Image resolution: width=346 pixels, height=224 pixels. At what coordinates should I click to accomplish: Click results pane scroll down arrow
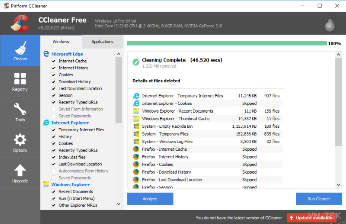coord(339,185)
